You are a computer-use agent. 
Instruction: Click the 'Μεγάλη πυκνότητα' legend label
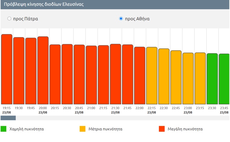tap(185, 129)
